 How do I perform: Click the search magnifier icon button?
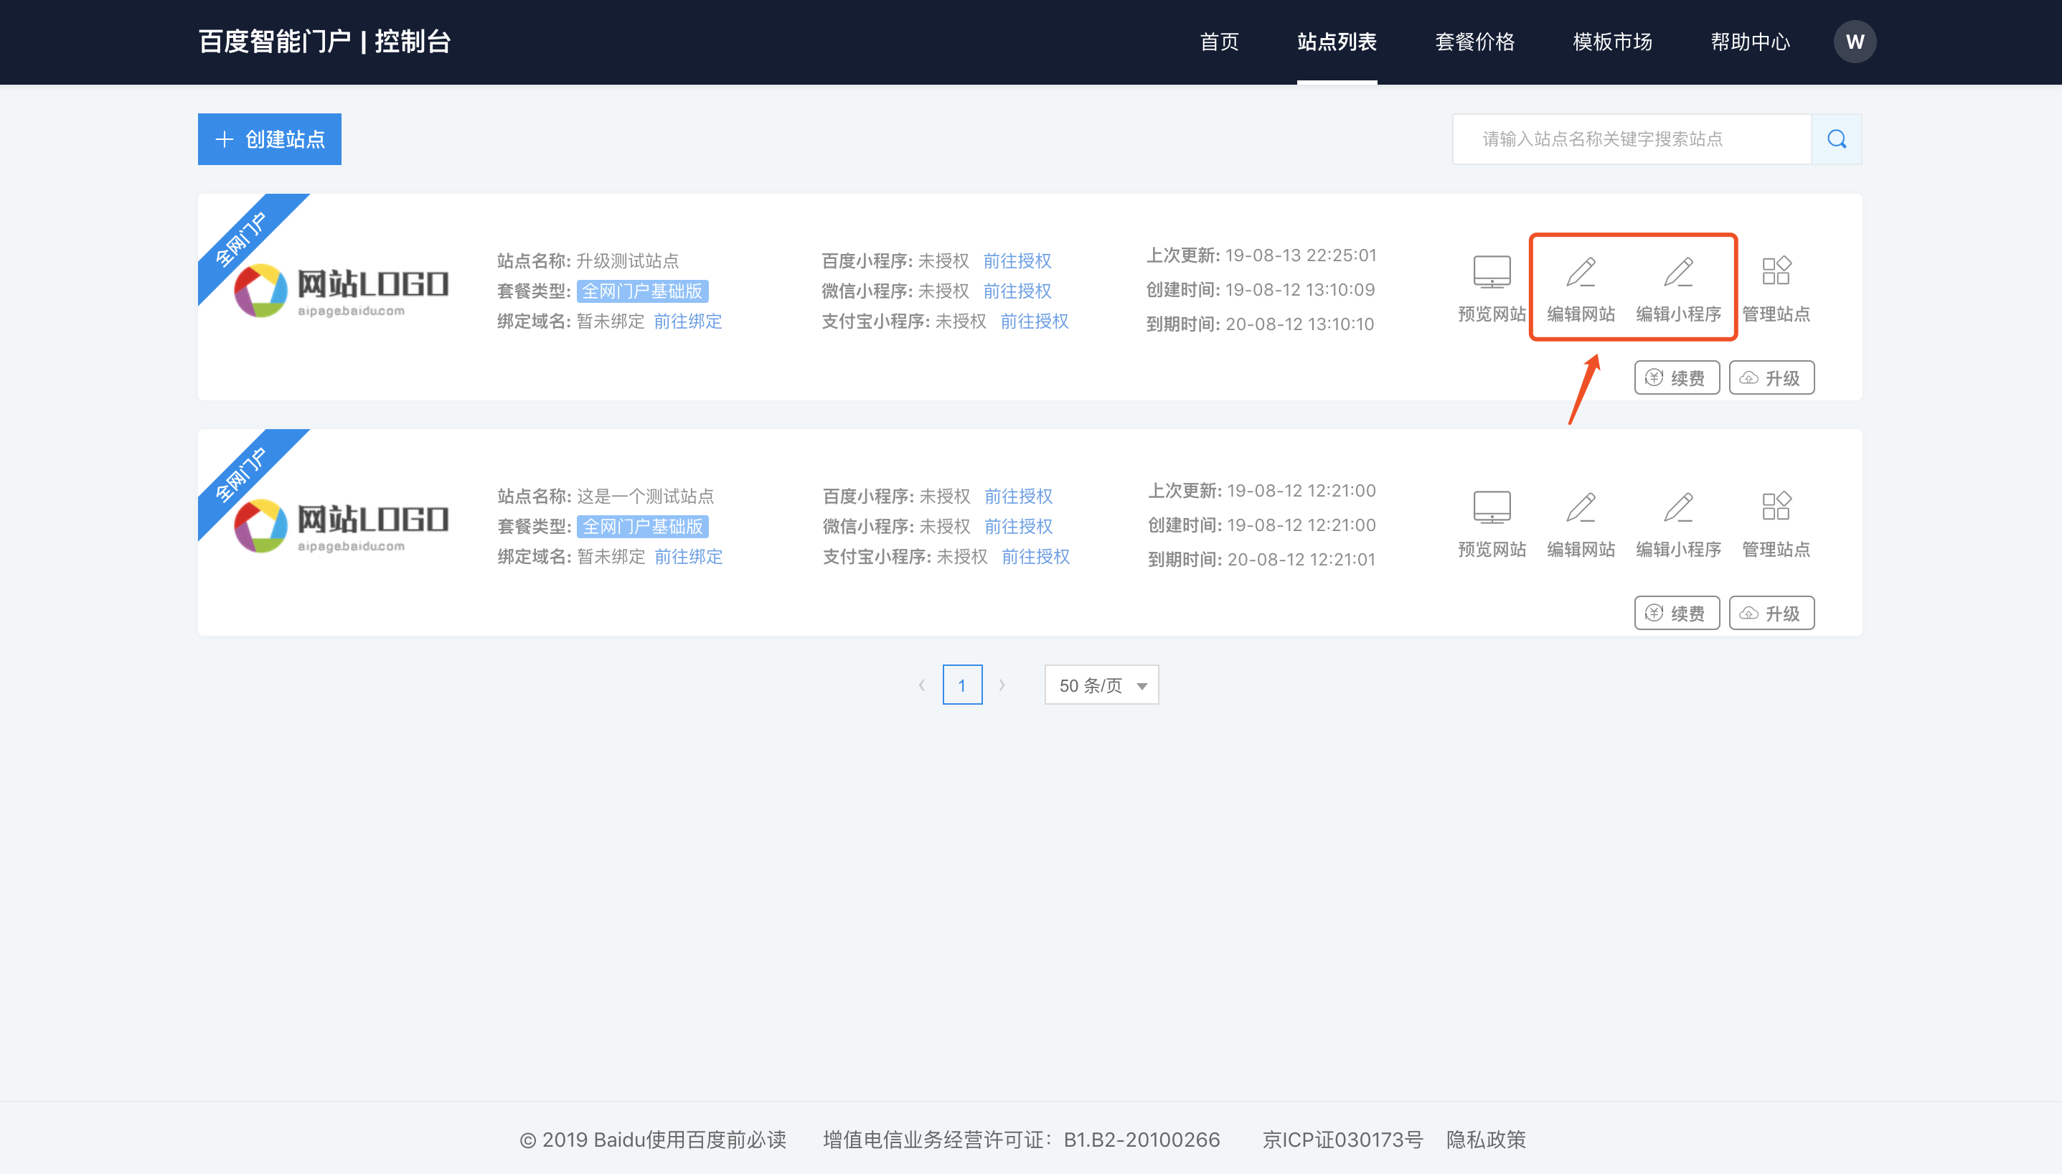1836,139
